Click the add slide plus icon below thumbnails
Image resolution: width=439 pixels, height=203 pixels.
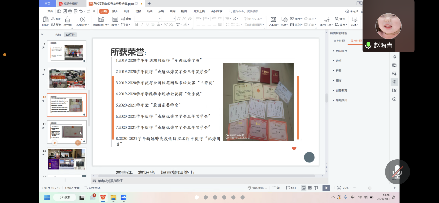[65, 180]
